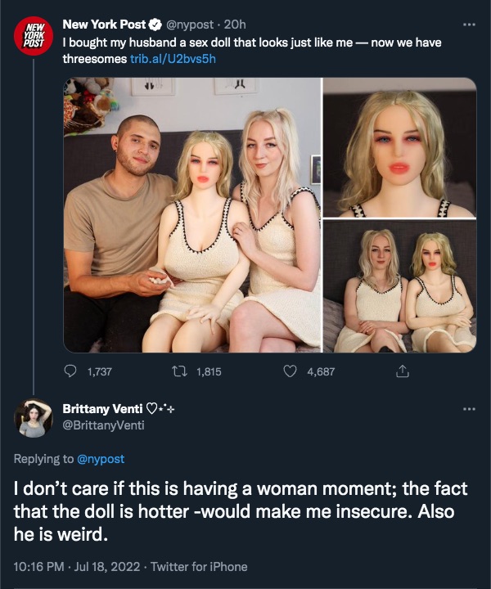Open the bottom-right photo of two figures
491x589 pixels.
pos(400,286)
